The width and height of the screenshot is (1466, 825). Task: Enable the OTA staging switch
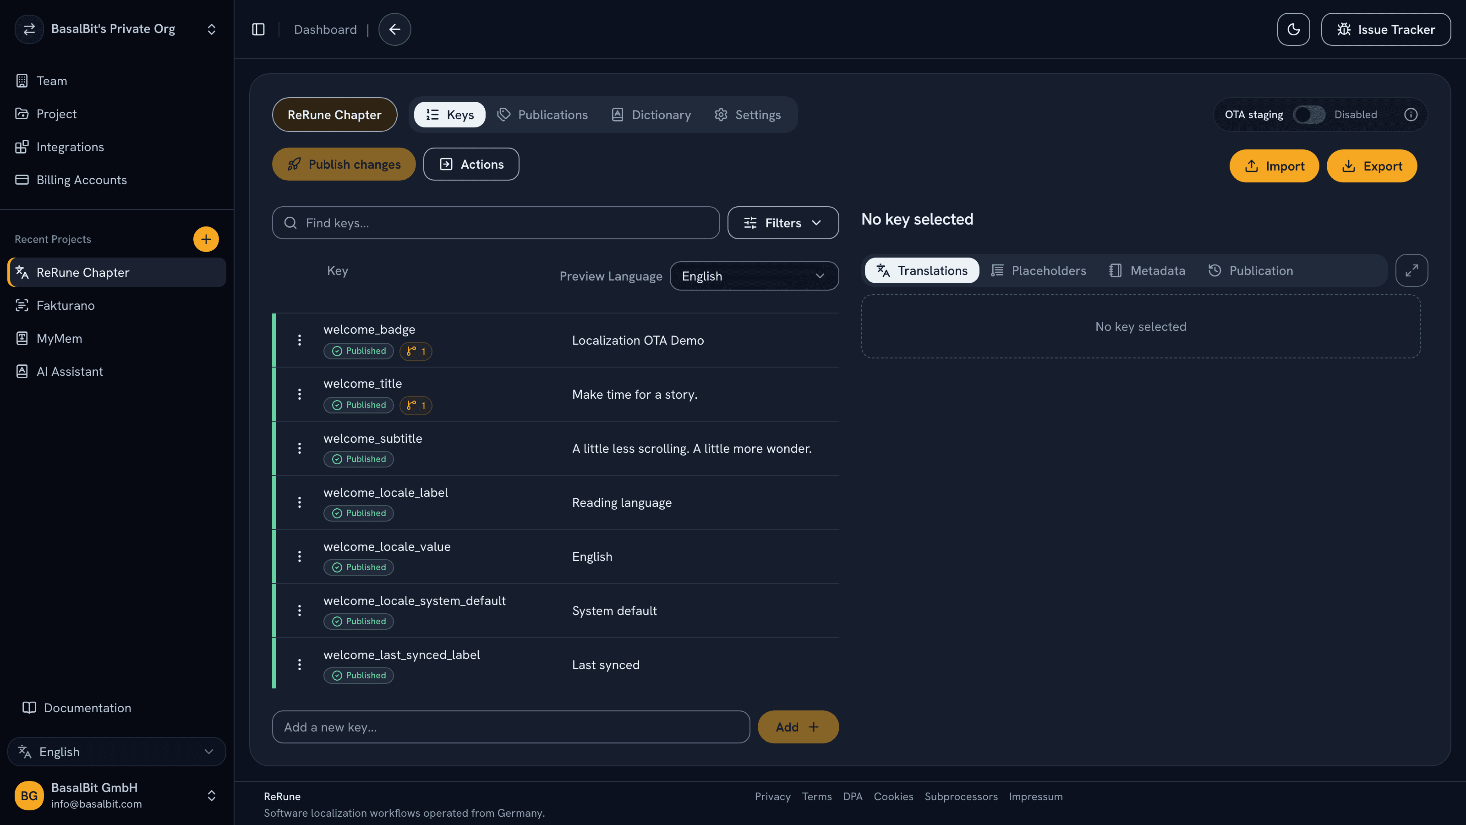(1308, 115)
